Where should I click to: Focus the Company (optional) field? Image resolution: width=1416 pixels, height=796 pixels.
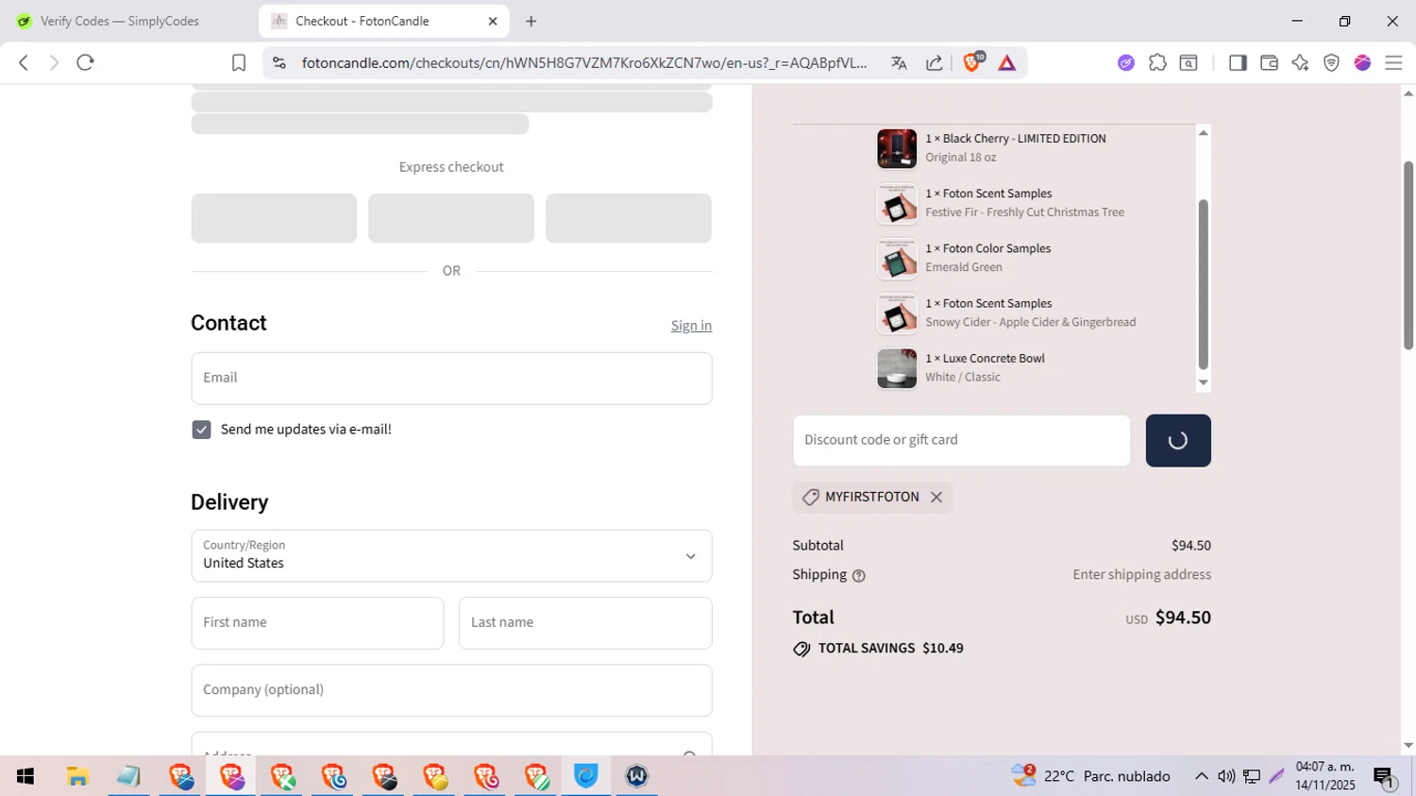click(451, 690)
